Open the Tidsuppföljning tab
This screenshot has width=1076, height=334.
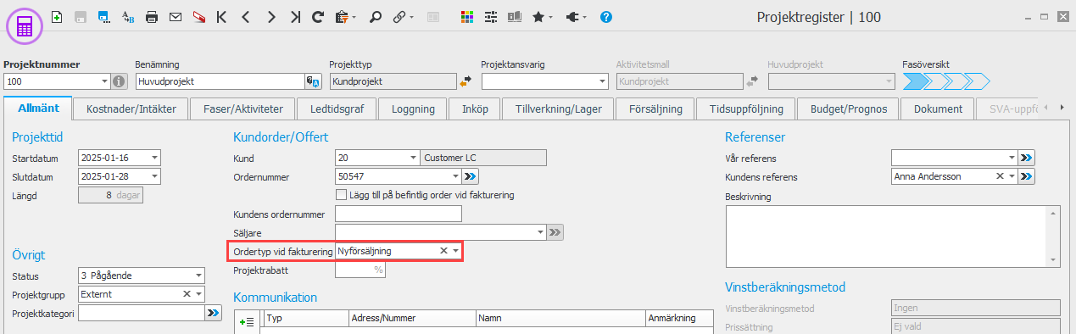[746, 109]
